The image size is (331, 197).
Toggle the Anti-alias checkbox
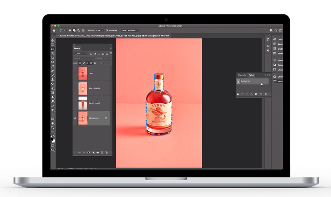click(x=107, y=30)
